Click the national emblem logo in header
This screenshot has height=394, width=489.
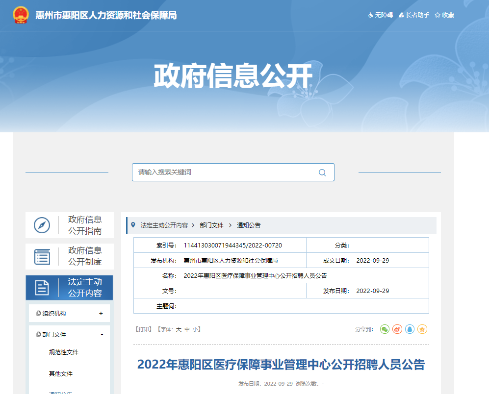[21, 15]
